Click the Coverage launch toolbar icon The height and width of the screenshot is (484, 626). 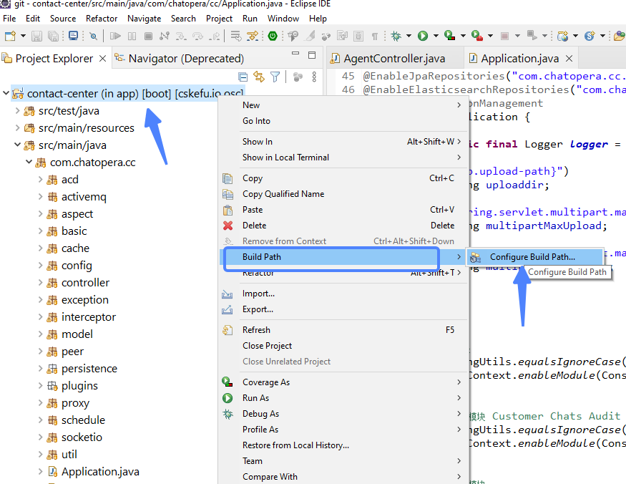point(449,36)
